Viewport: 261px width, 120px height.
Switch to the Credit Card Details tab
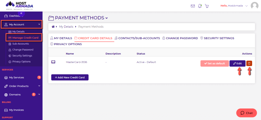pos(93,38)
